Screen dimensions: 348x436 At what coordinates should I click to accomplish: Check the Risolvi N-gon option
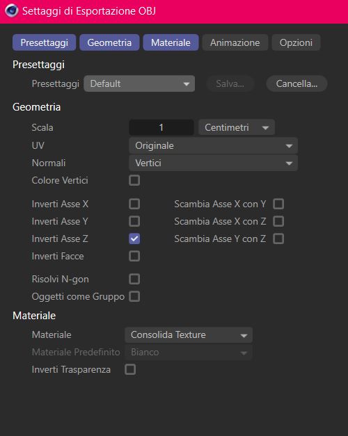coord(134,279)
